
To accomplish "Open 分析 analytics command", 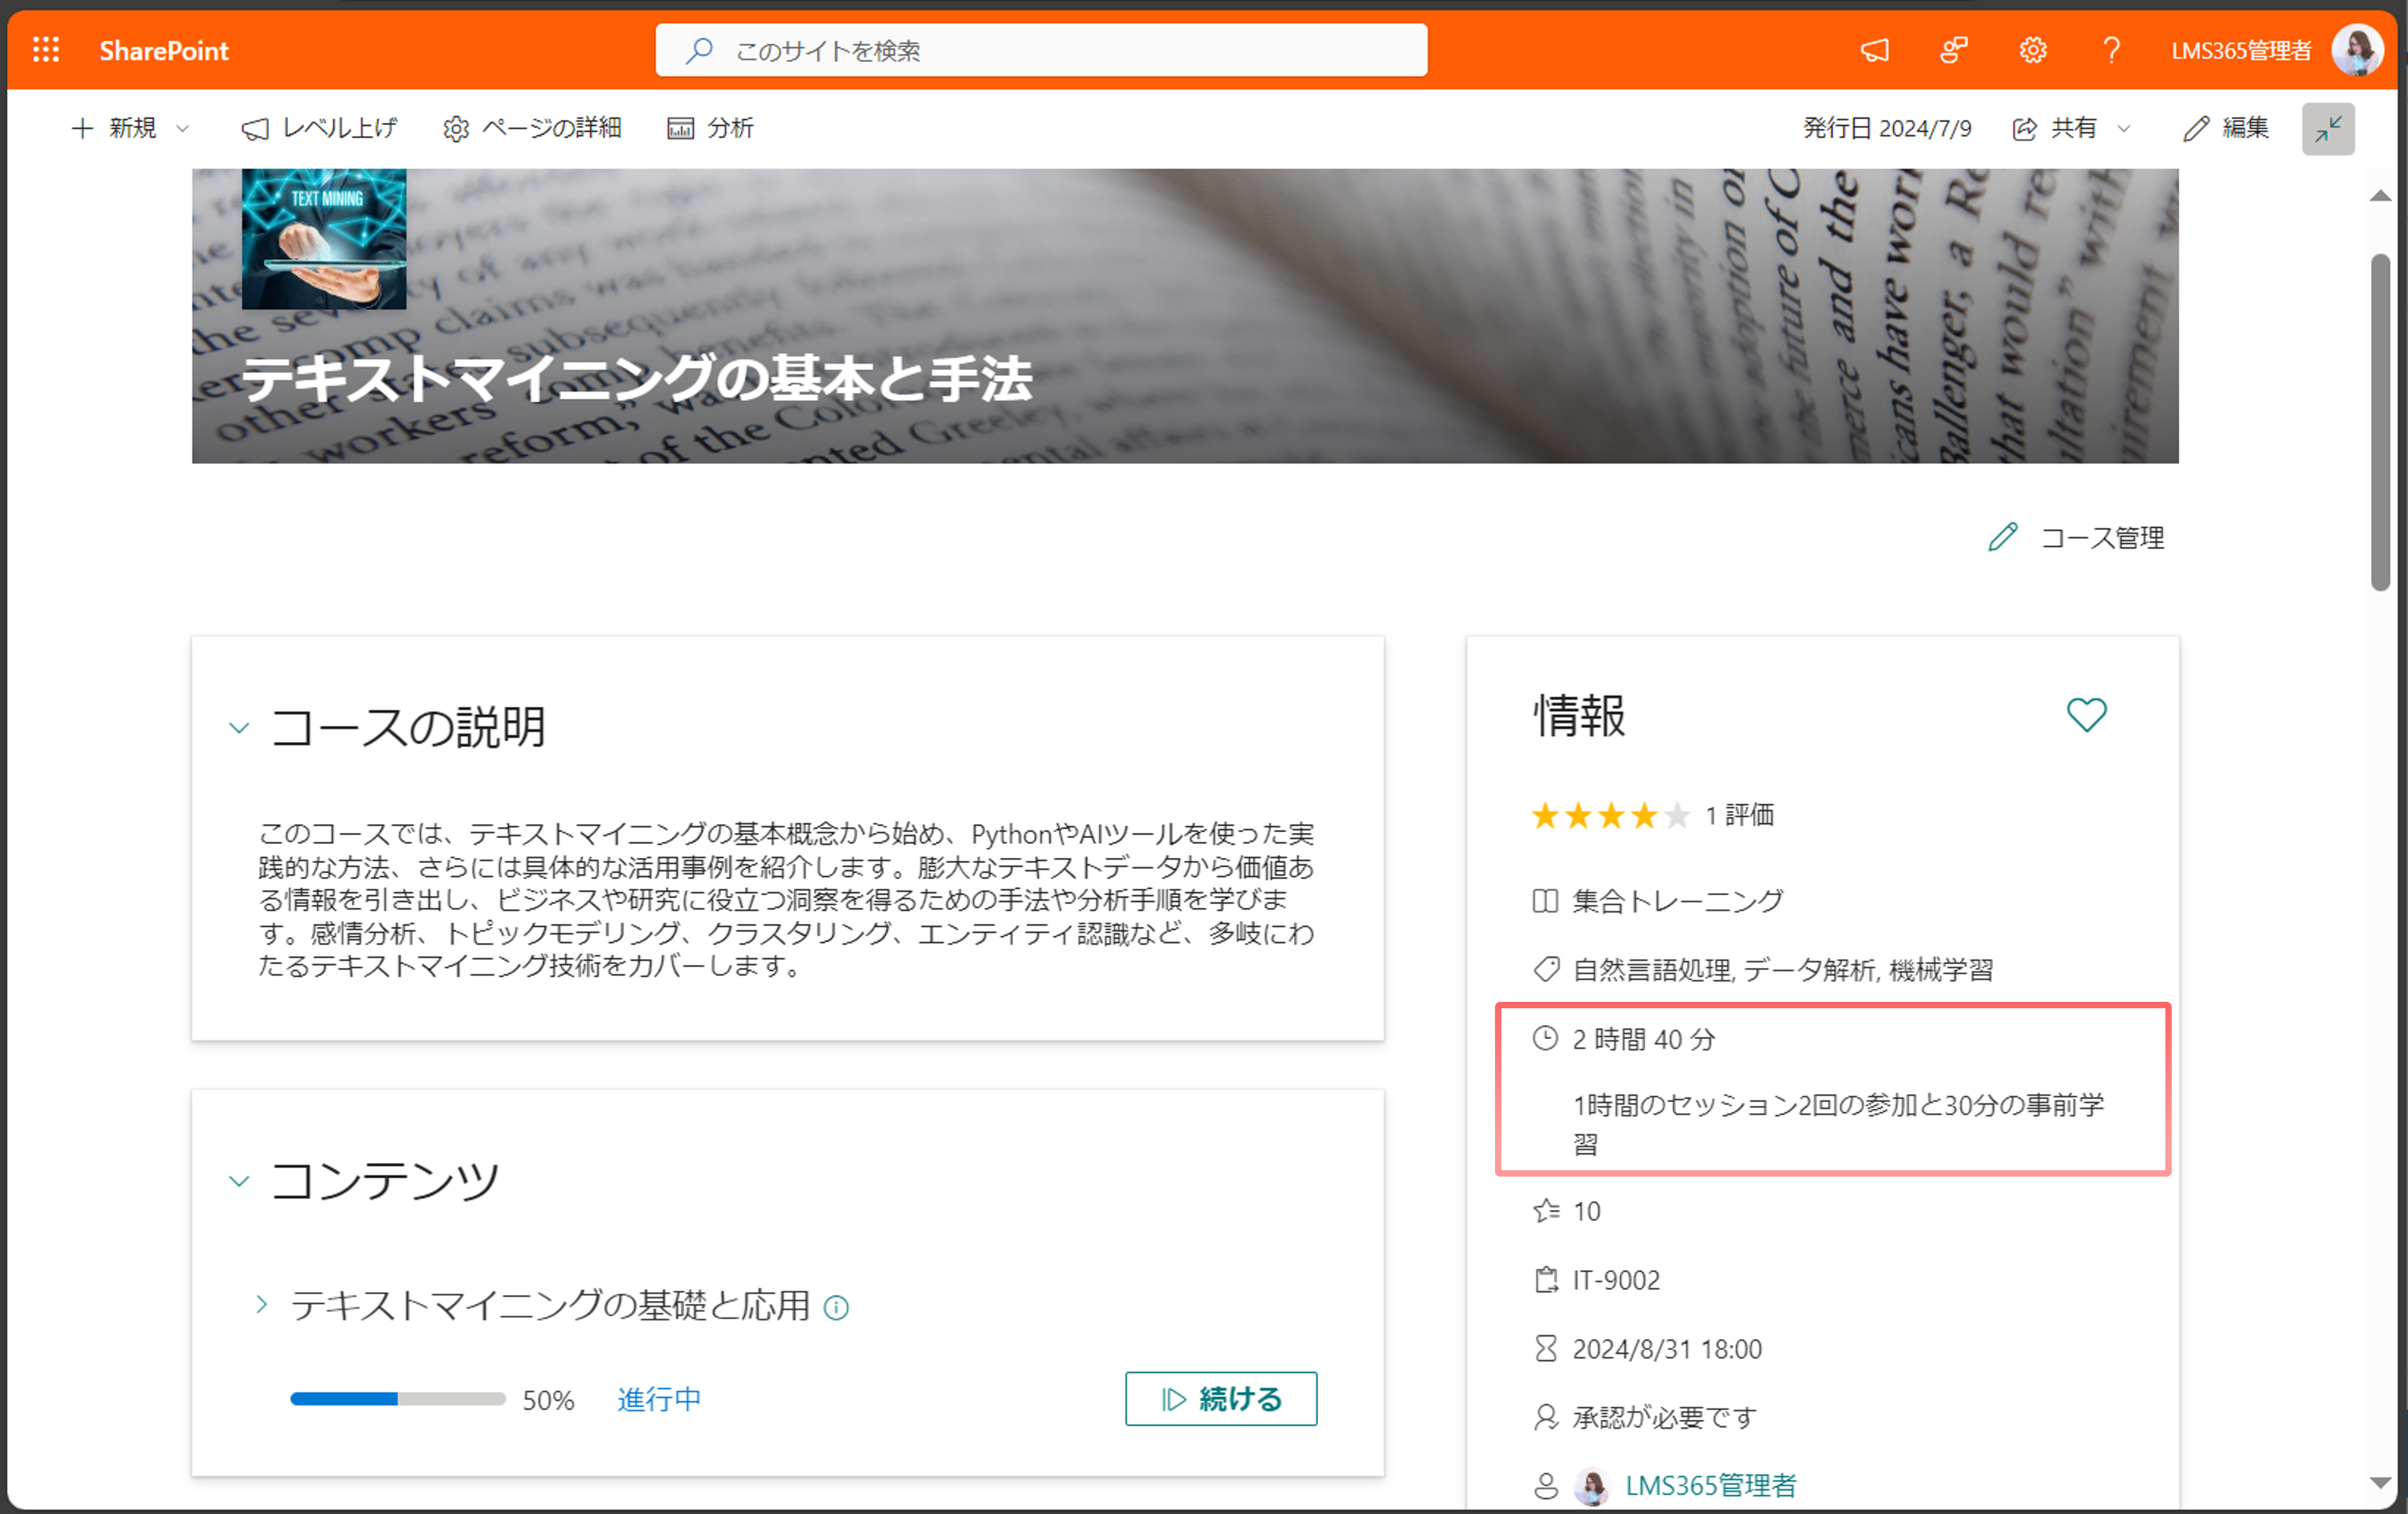I will click(x=710, y=128).
